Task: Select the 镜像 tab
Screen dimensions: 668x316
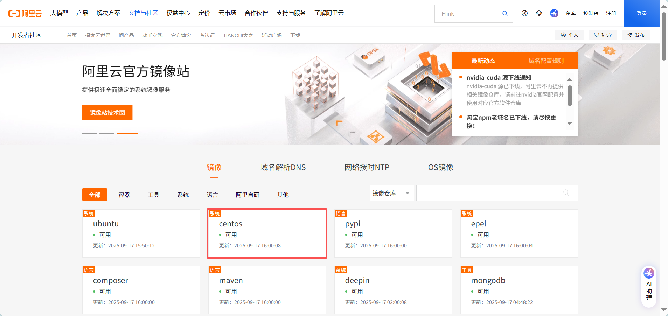Action: (x=214, y=167)
